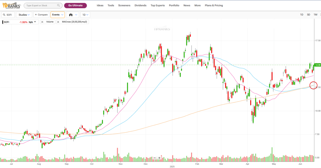The image size is (321, 168).
Task: Click the Go Ultimate button
Action: click(x=75, y=6)
